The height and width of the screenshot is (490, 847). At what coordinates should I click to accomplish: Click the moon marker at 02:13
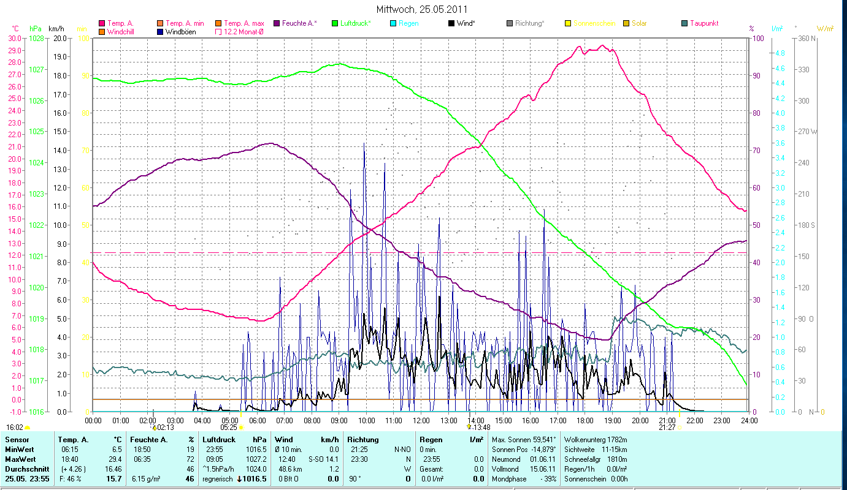[x=154, y=428]
